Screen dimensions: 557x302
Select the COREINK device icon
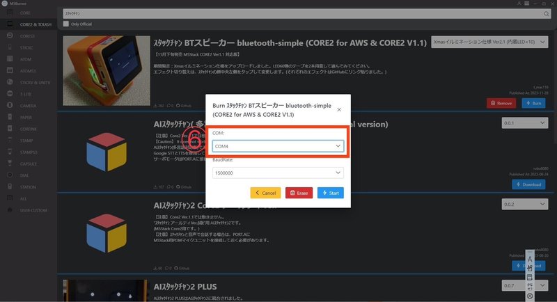[10, 129]
